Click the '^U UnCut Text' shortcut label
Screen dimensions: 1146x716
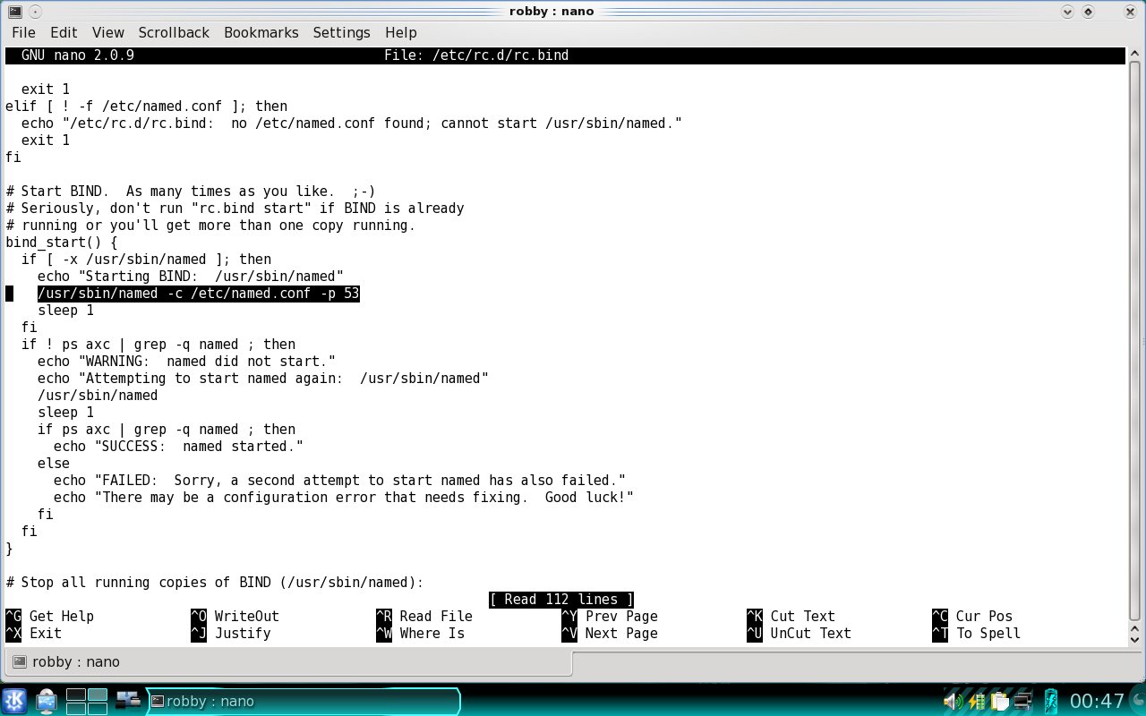(x=799, y=634)
